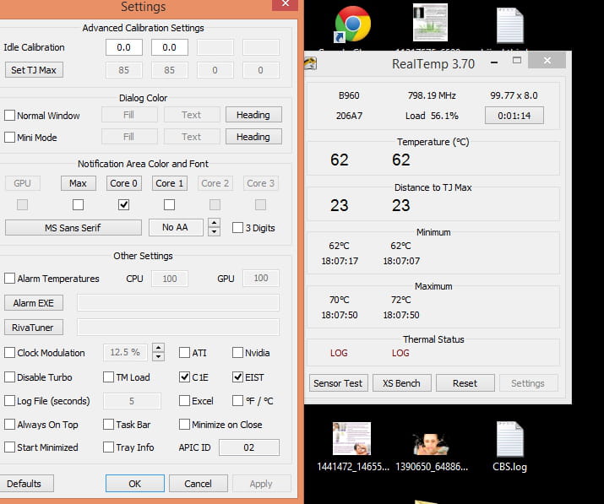604x504 pixels.
Task: Click the RealTemp window title icon
Action: point(311,63)
